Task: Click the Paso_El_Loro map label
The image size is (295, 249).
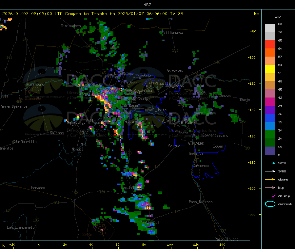Action: [226, 239]
